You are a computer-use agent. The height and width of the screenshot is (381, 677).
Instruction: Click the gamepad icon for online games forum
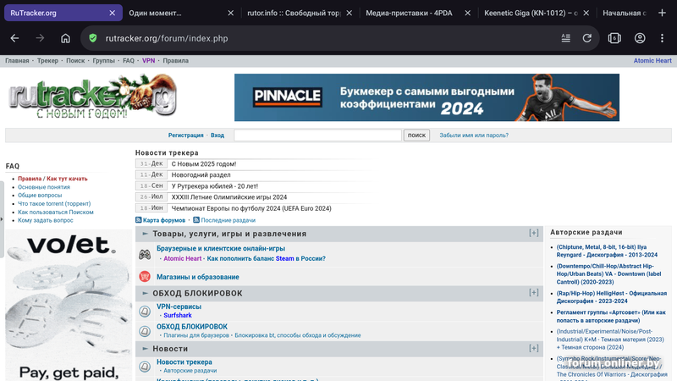pos(145,255)
